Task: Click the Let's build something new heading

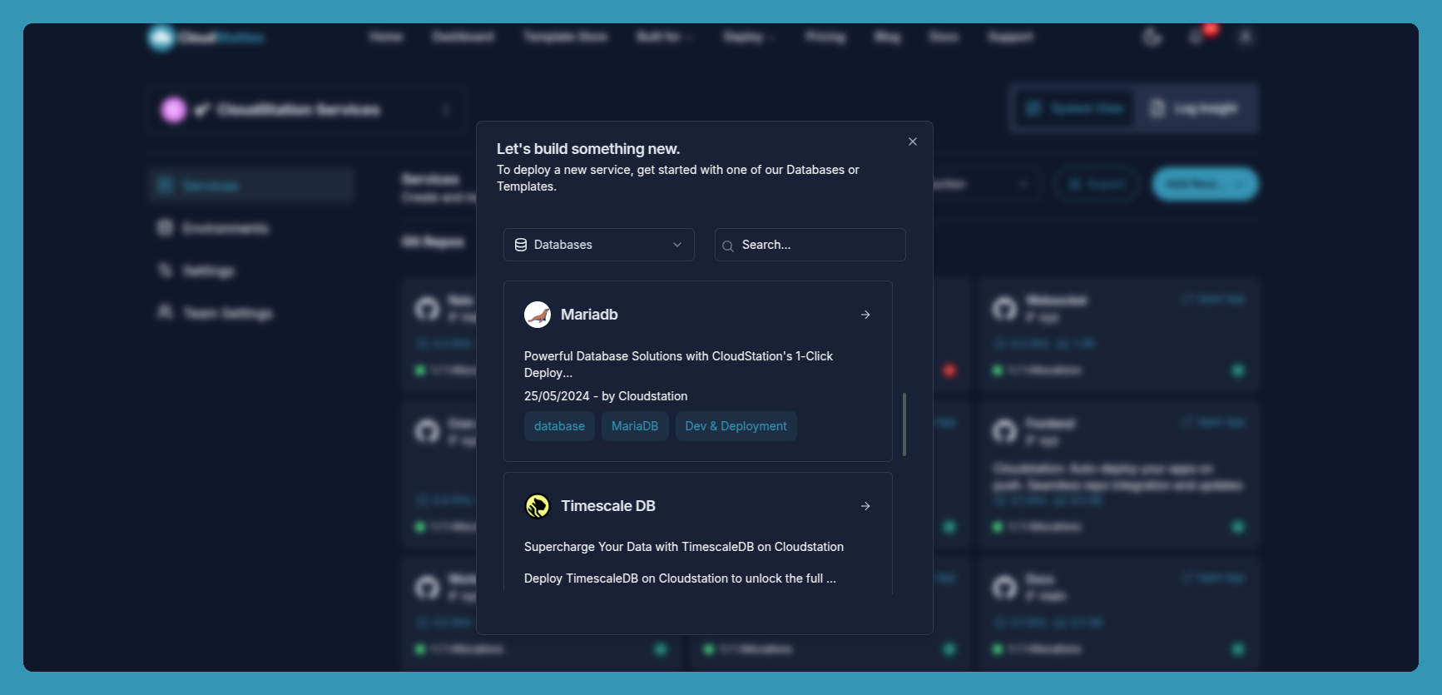Action: pyautogui.click(x=588, y=149)
